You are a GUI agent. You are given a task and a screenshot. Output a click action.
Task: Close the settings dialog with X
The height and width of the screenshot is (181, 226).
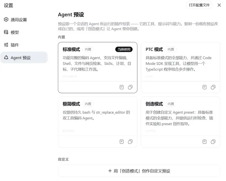point(219,5)
